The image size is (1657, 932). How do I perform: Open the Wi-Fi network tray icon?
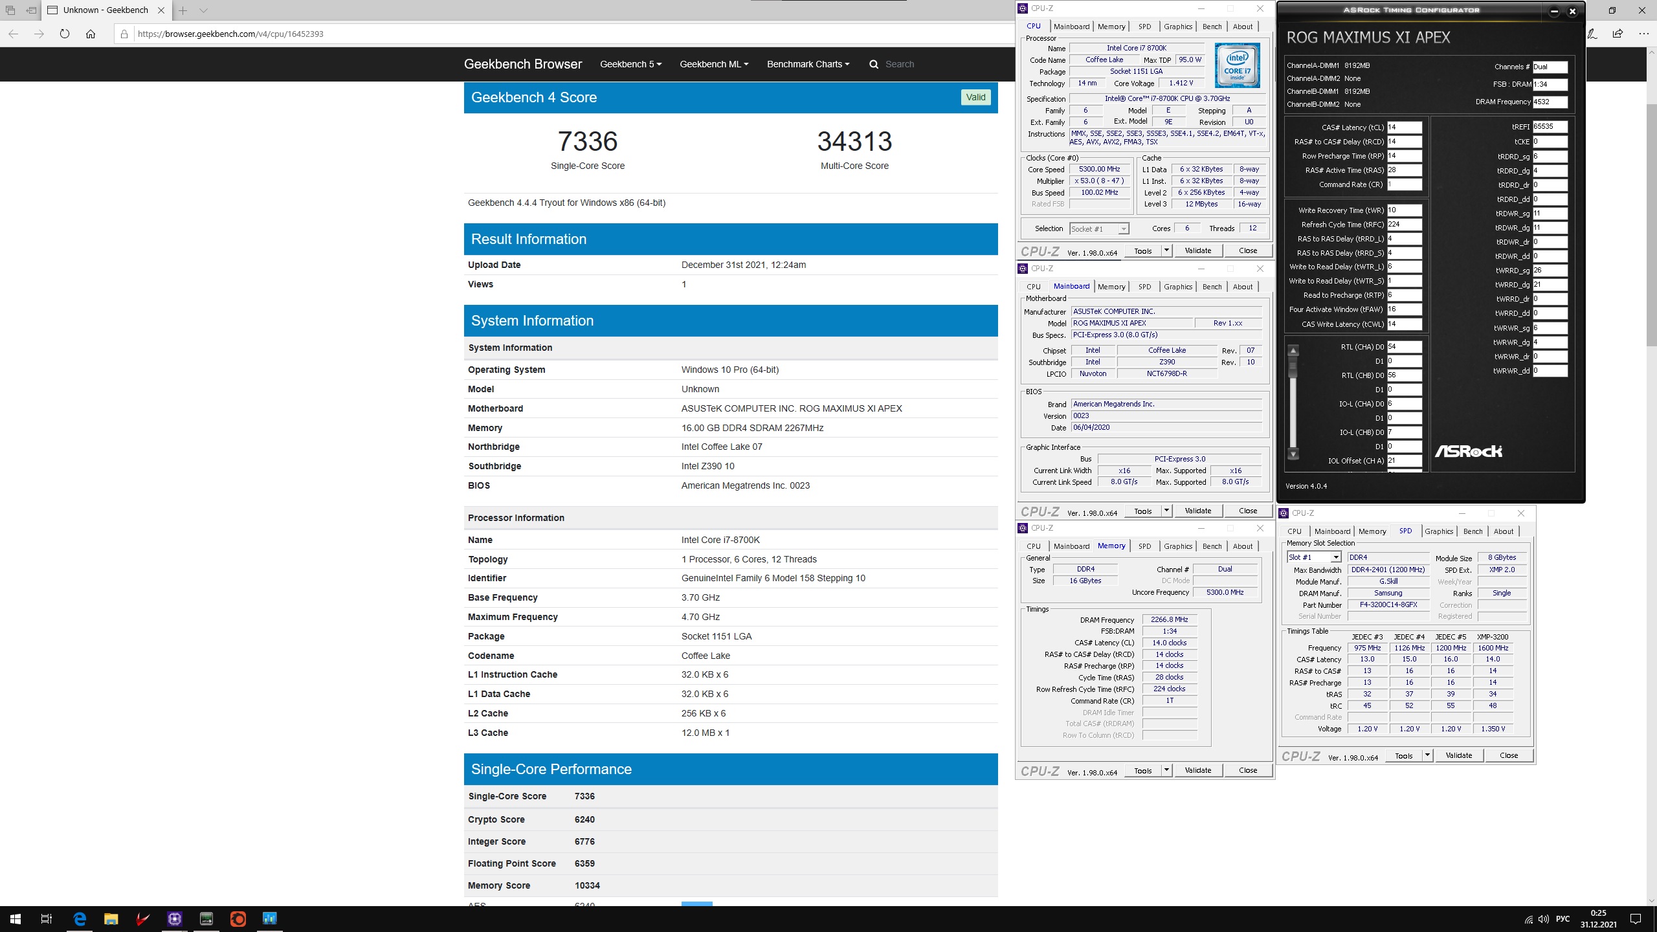(1529, 919)
